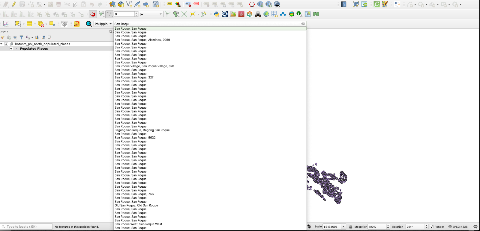
Task: Toggle the Populated Places layer checkbox
Action: tap(11, 48)
